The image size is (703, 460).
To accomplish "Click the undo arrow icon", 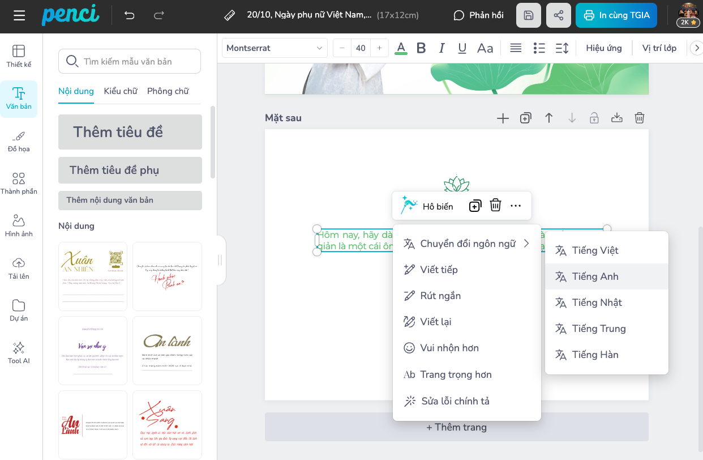I will tap(130, 15).
